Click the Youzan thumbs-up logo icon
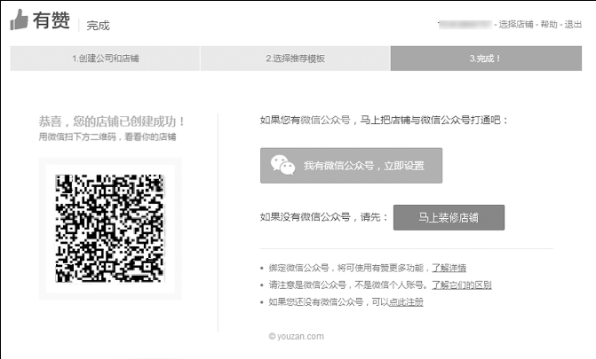 click(x=19, y=20)
